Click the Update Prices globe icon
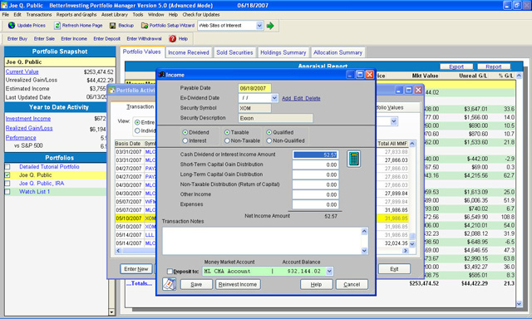Screen dimensions: 532x319 [x=12, y=26]
